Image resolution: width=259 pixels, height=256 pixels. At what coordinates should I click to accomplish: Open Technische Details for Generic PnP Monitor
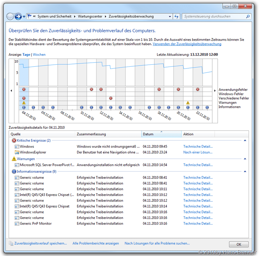click(198, 224)
